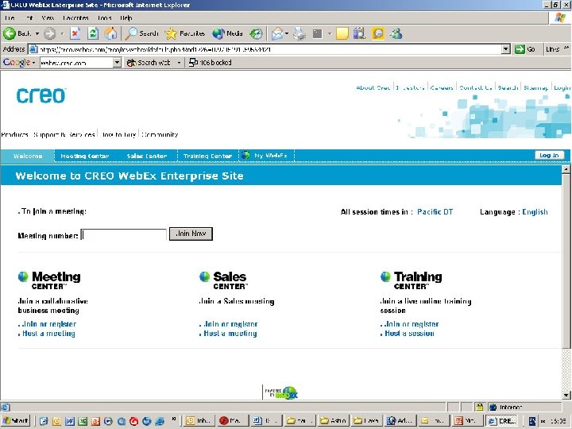
Task: Click the Excel quick launch icon in taskbar
Action: point(83,421)
